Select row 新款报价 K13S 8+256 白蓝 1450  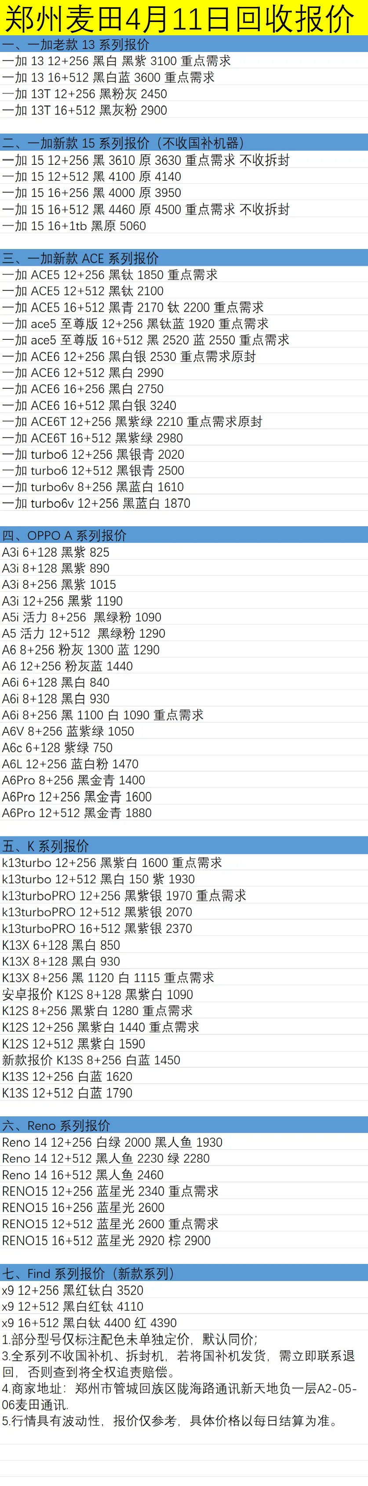click(x=184, y=1060)
